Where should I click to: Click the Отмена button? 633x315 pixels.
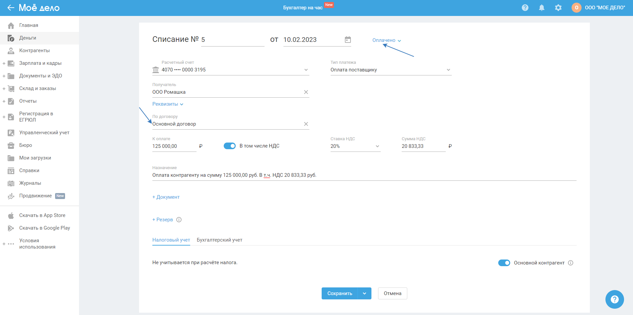pos(393,293)
